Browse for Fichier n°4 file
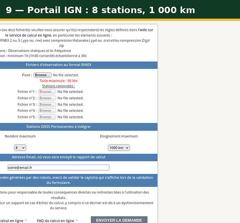Viewport: 240px width, 223px height. click(47, 110)
